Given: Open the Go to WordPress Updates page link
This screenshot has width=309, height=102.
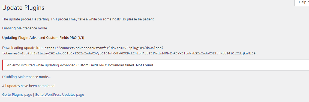Looking at the screenshot, I should coord(59,95).
